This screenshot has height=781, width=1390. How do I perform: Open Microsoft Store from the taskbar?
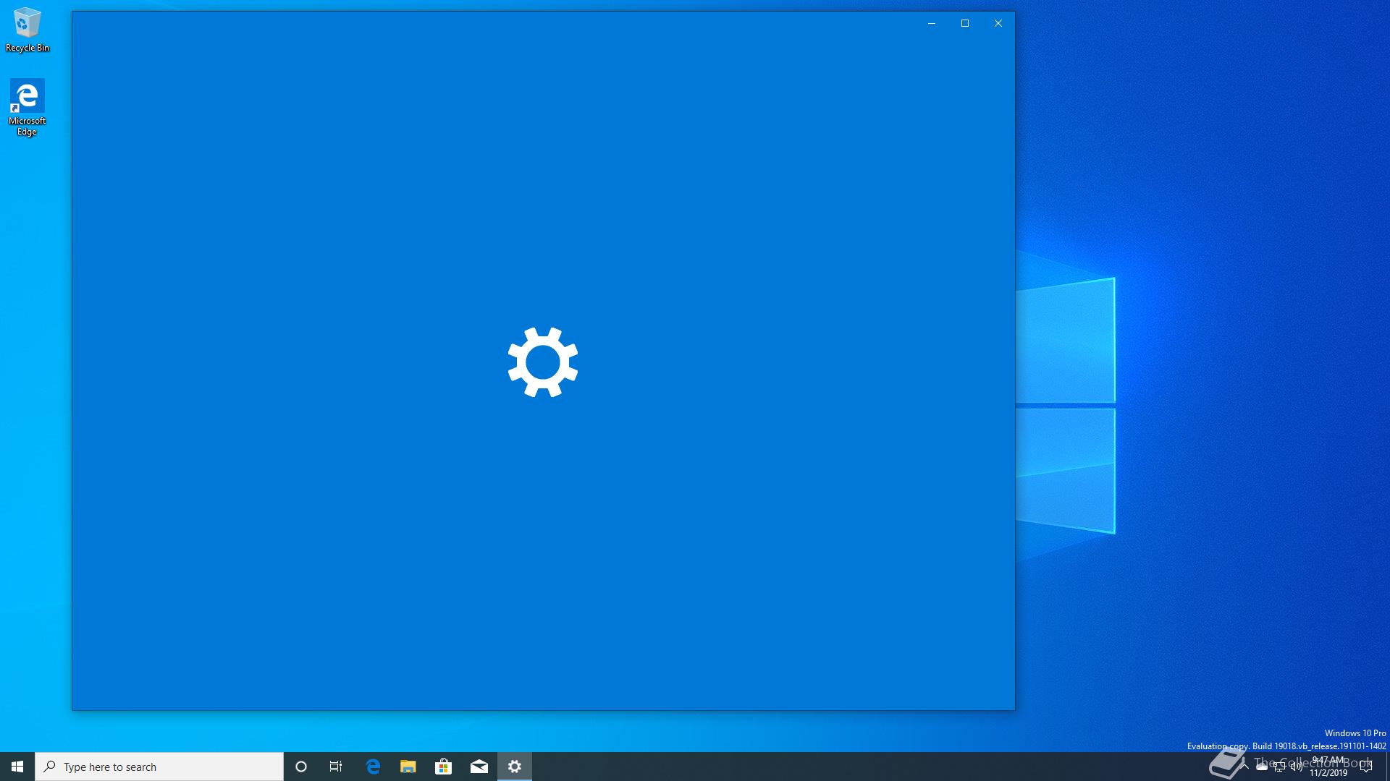pyautogui.click(x=443, y=767)
